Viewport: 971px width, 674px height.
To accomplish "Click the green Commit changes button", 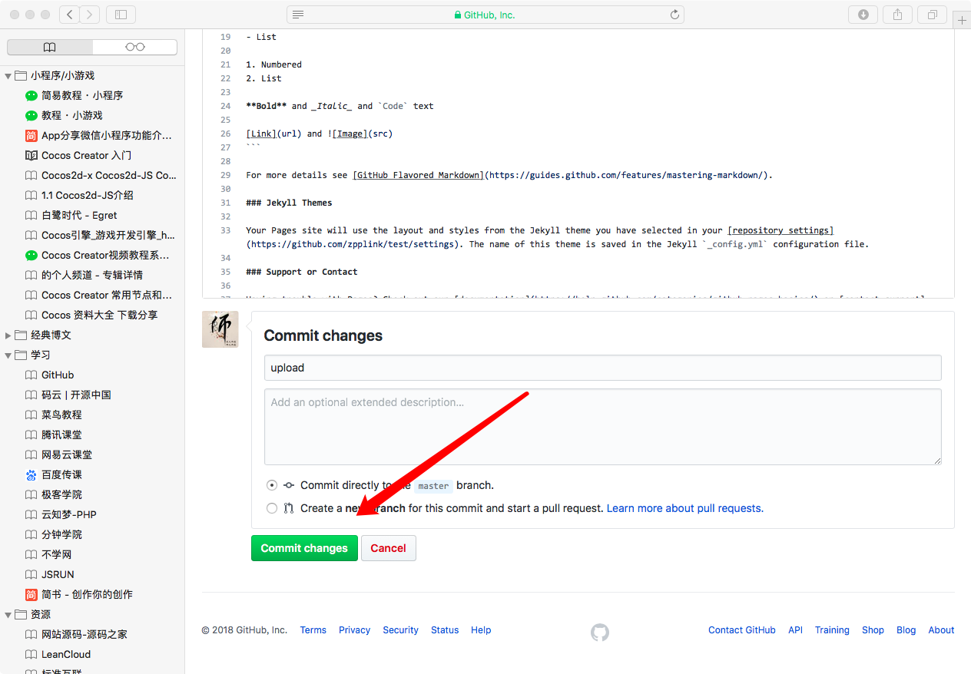I will (x=304, y=548).
